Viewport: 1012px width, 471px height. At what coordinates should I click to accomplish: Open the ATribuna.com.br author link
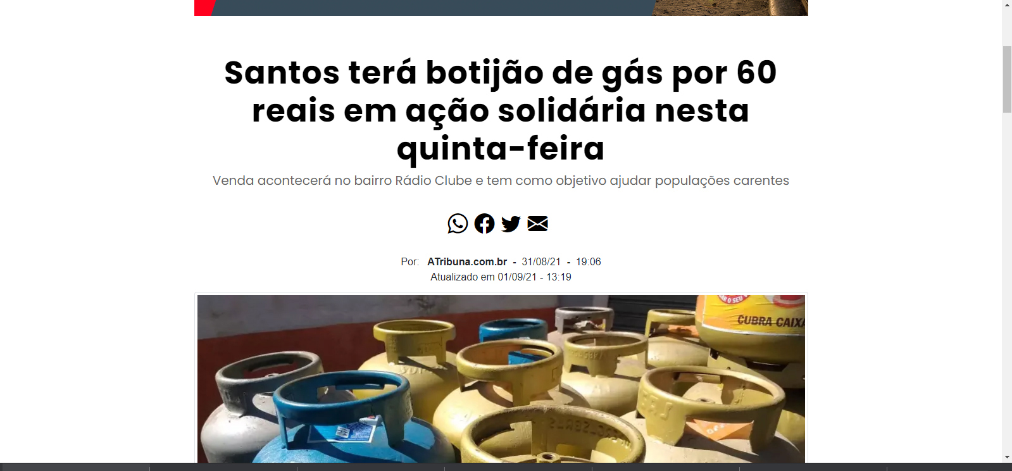tap(467, 261)
